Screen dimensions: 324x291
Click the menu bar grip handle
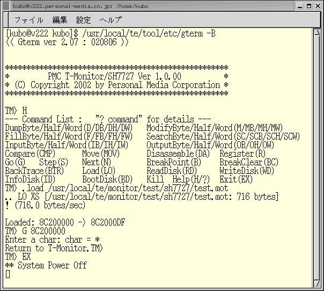(6, 20)
